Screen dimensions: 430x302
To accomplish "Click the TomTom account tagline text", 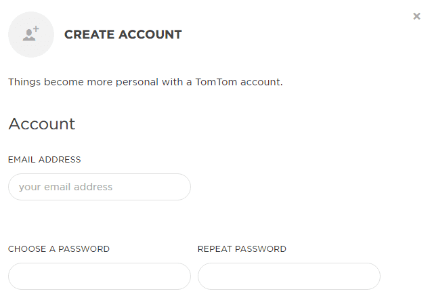I will 146,82.
